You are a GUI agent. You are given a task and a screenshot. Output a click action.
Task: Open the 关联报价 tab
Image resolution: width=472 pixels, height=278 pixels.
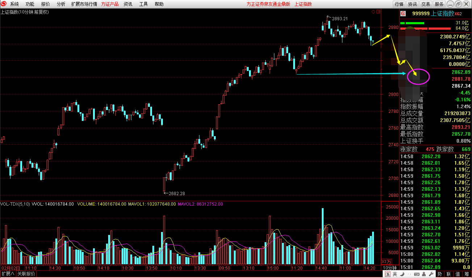click(x=26, y=274)
